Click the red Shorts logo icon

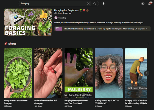(5, 44)
